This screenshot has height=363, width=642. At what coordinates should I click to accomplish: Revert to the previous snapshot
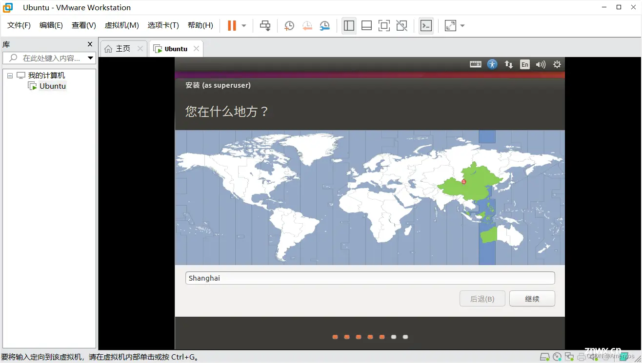pos(307,26)
